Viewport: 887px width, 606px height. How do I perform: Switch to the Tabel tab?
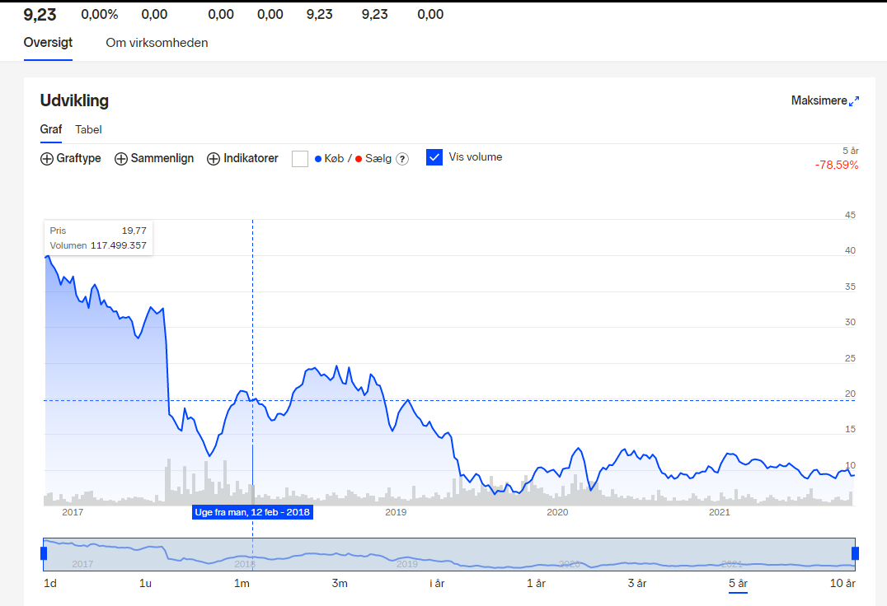88,129
